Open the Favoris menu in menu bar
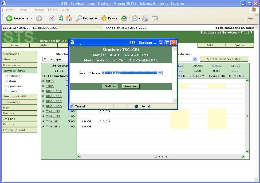Viewport: 260px width, 183px height. coord(53,10)
